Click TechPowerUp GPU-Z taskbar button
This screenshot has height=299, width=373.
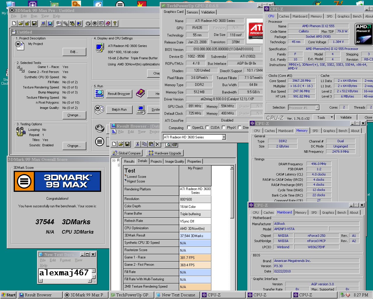click(131, 295)
